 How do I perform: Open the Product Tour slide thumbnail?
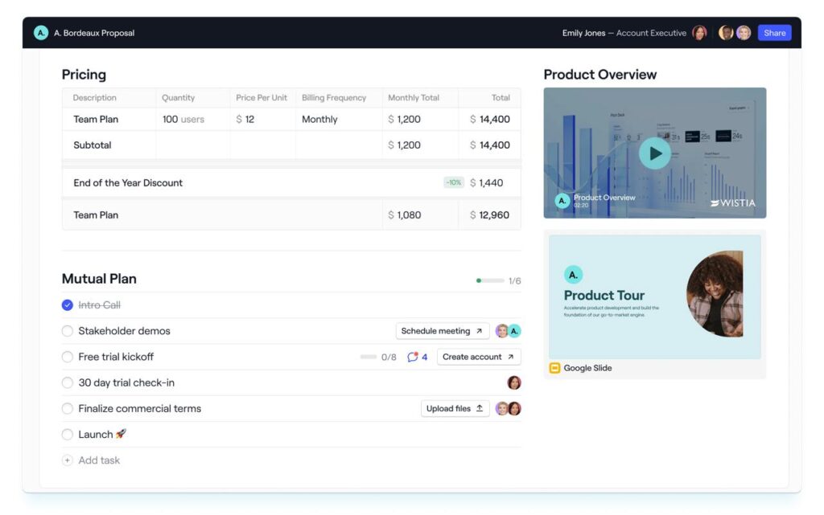pos(654,296)
